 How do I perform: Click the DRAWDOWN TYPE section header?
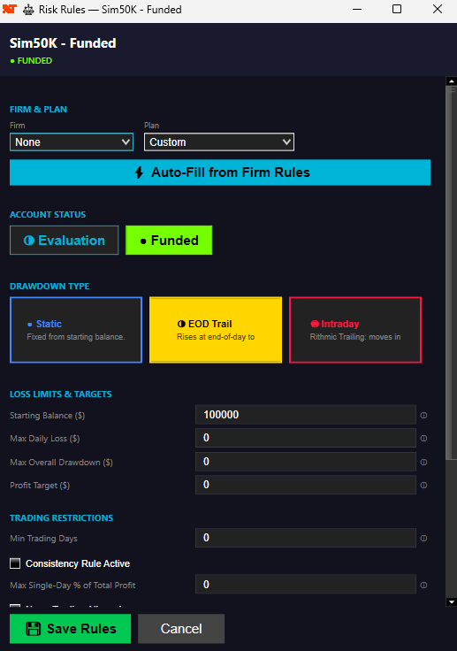(50, 286)
